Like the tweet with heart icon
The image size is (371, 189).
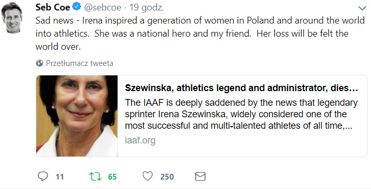[147, 176]
